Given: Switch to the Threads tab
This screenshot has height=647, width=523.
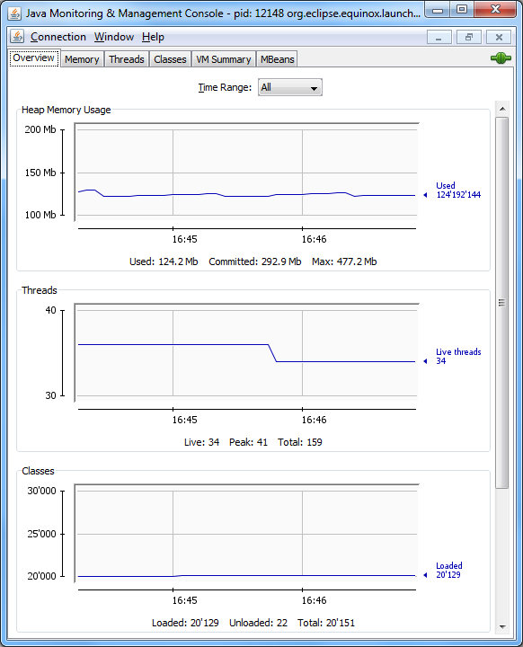Looking at the screenshot, I should coord(127,59).
